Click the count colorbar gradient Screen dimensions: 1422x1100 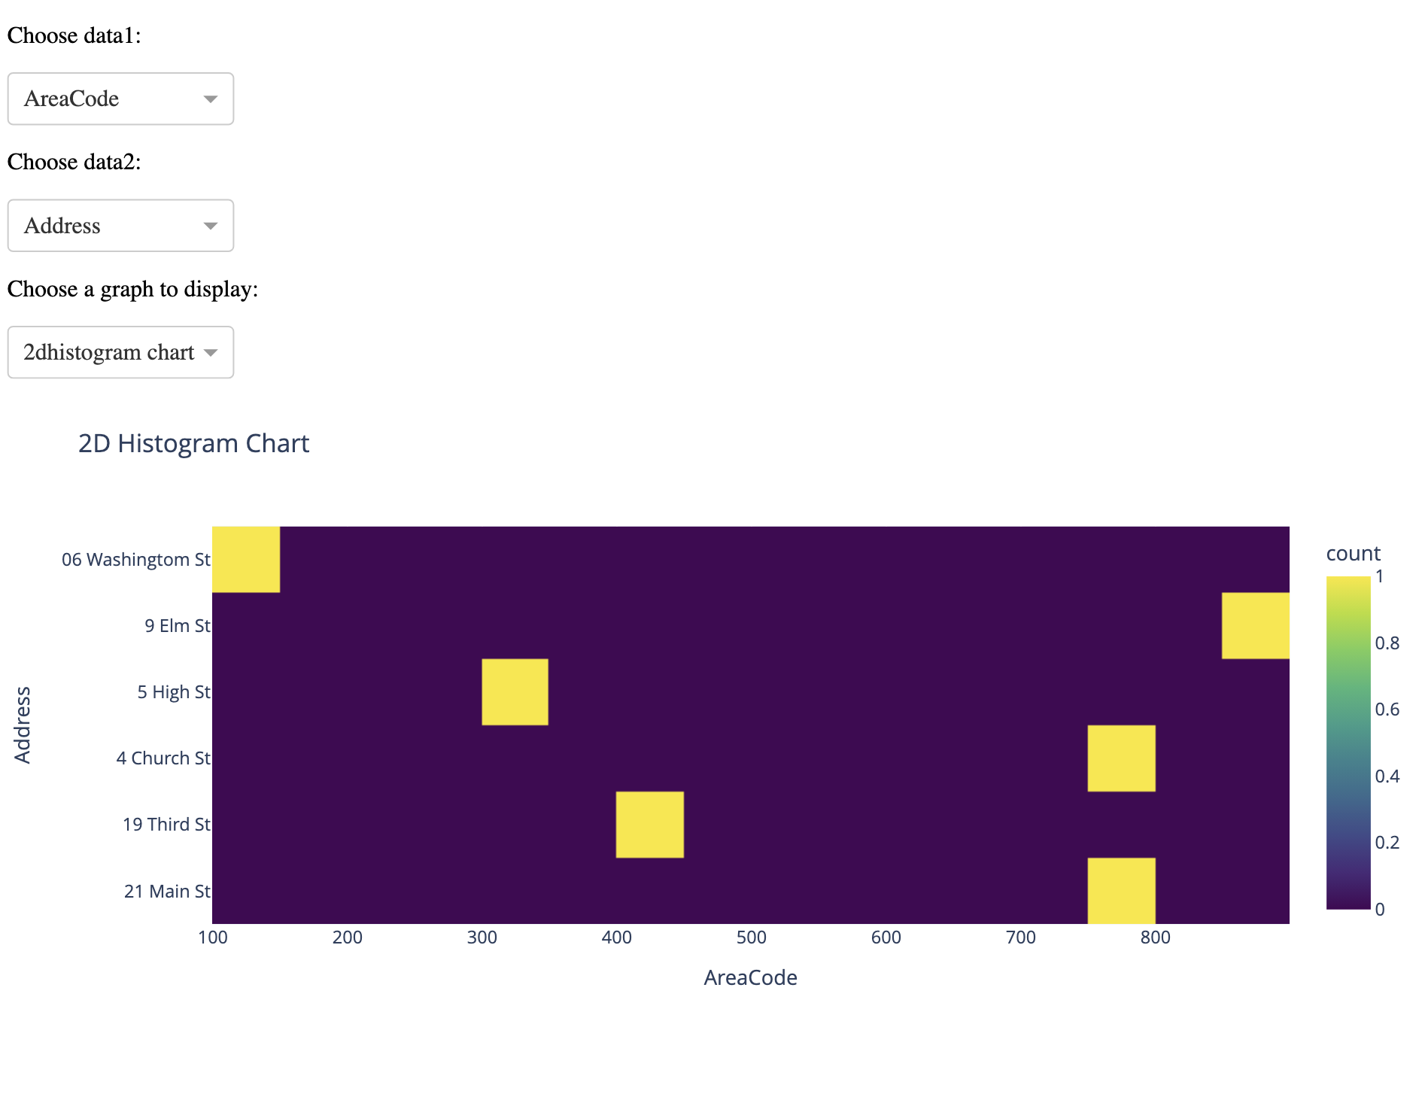1348,743
